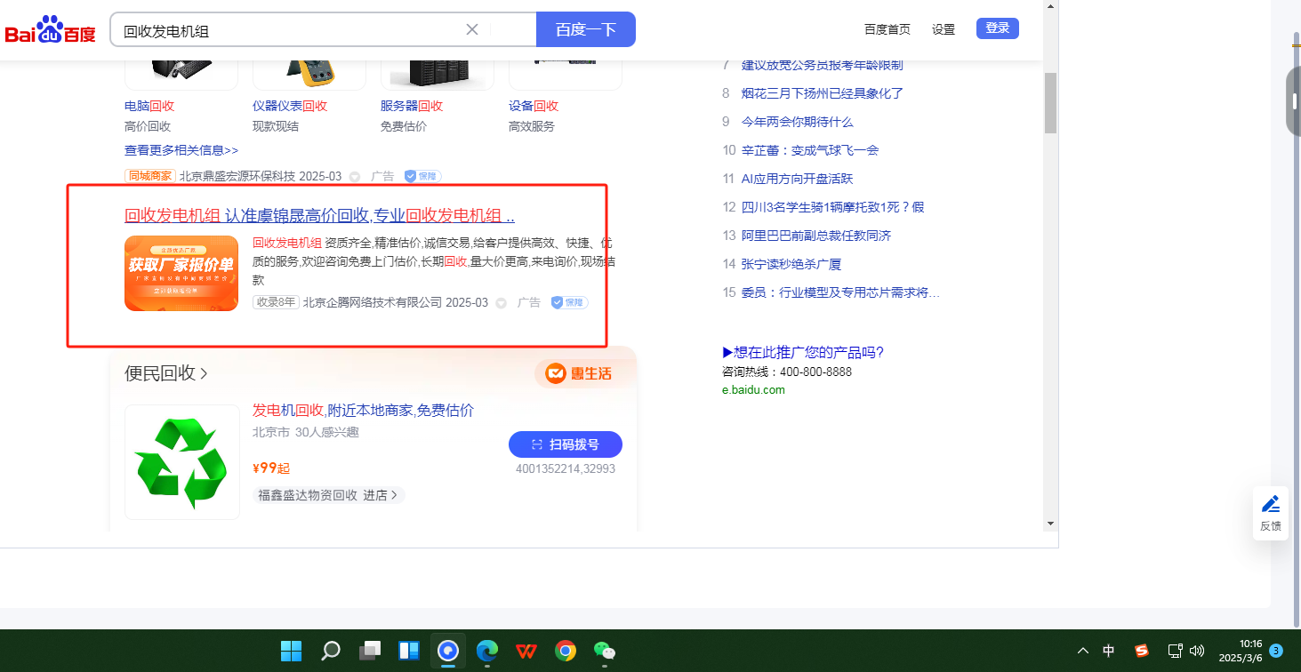The width and height of the screenshot is (1301, 672).
Task: Open the 惠生活 badge
Action: coord(579,373)
